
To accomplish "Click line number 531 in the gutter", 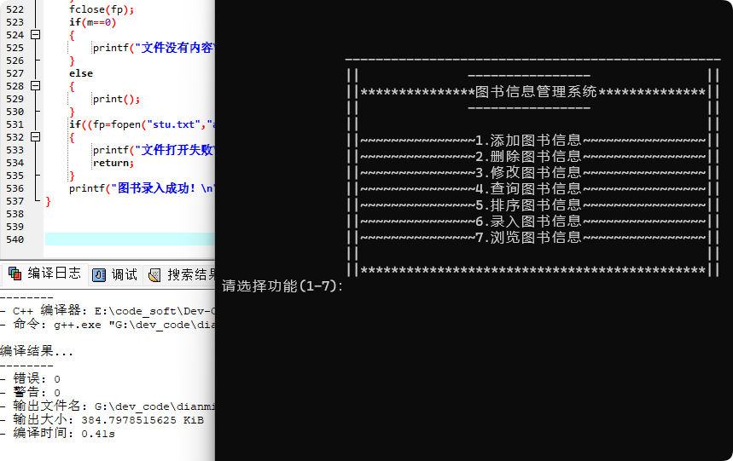I will [15, 124].
